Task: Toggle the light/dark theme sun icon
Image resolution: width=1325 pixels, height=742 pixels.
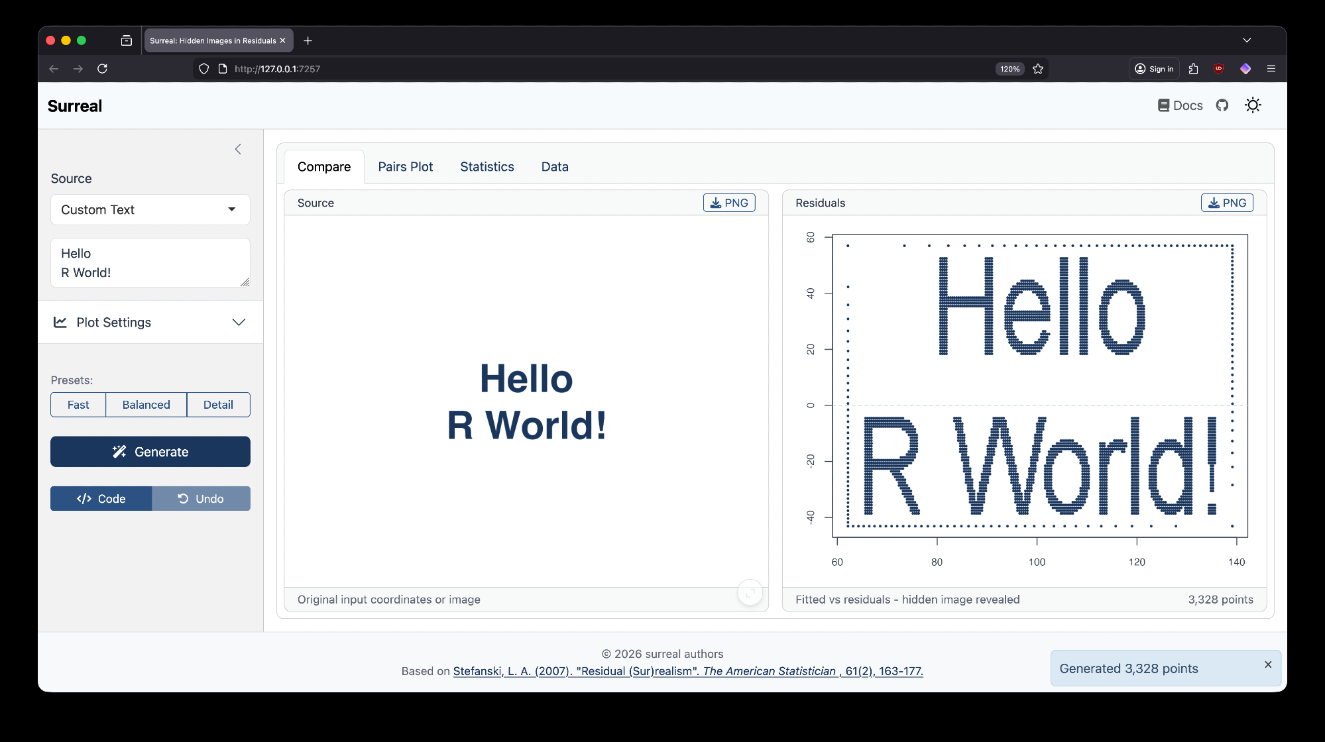Action: pos(1252,105)
